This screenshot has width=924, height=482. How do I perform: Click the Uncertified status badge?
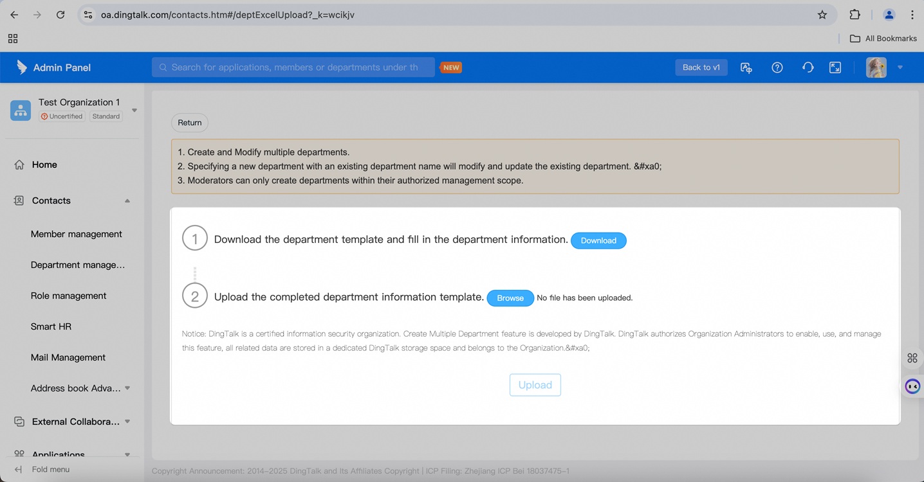coord(62,116)
